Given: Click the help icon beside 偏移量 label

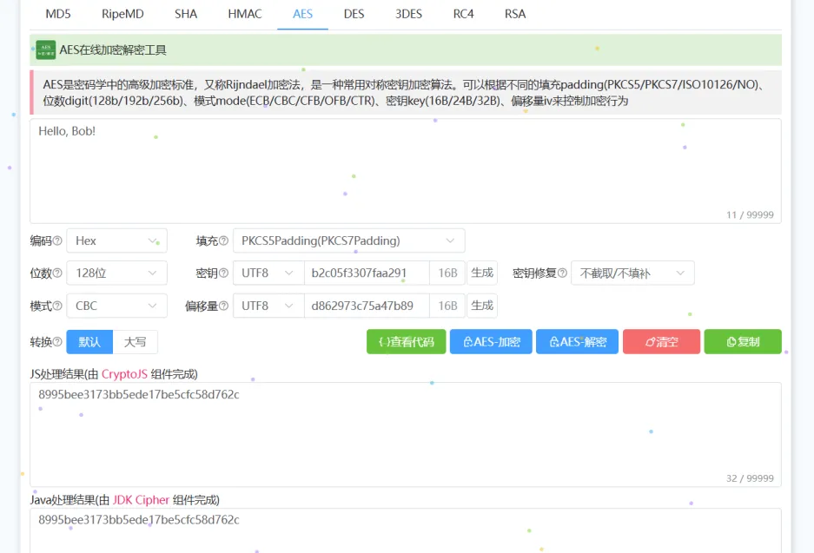Looking at the screenshot, I should [224, 306].
